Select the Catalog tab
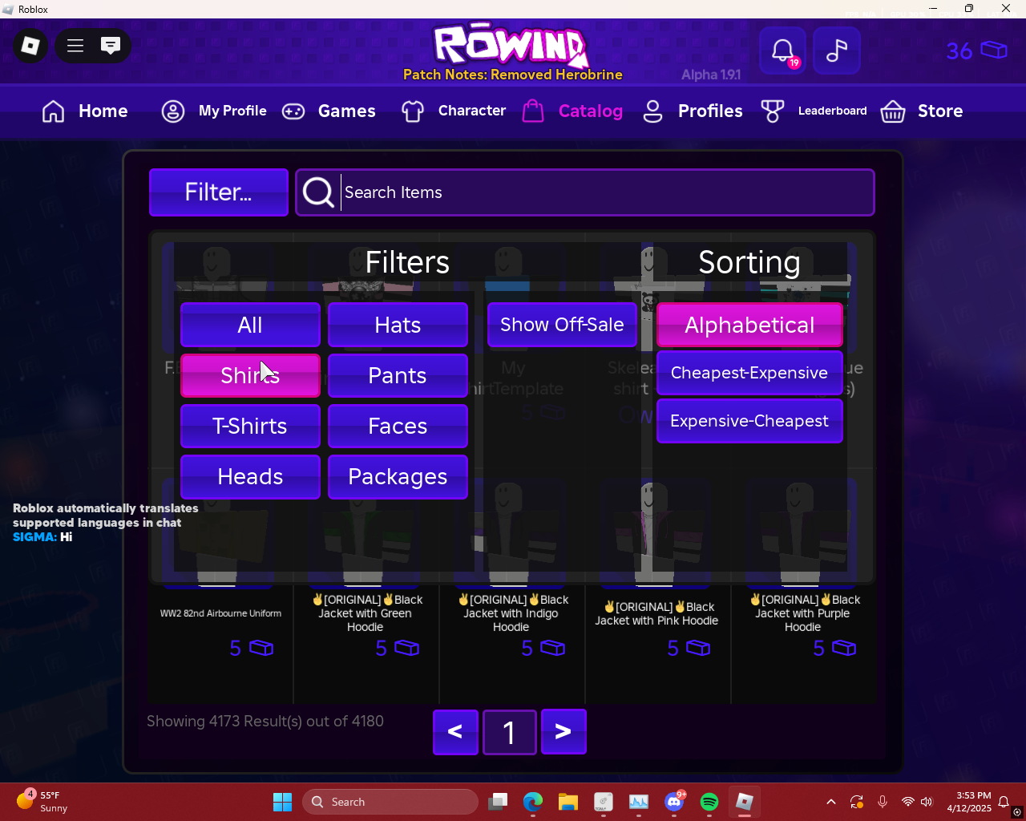The height and width of the screenshot is (821, 1026). [572, 111]
